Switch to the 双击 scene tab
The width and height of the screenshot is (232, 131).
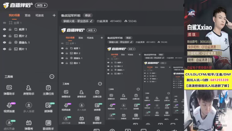tap(28, 15)
